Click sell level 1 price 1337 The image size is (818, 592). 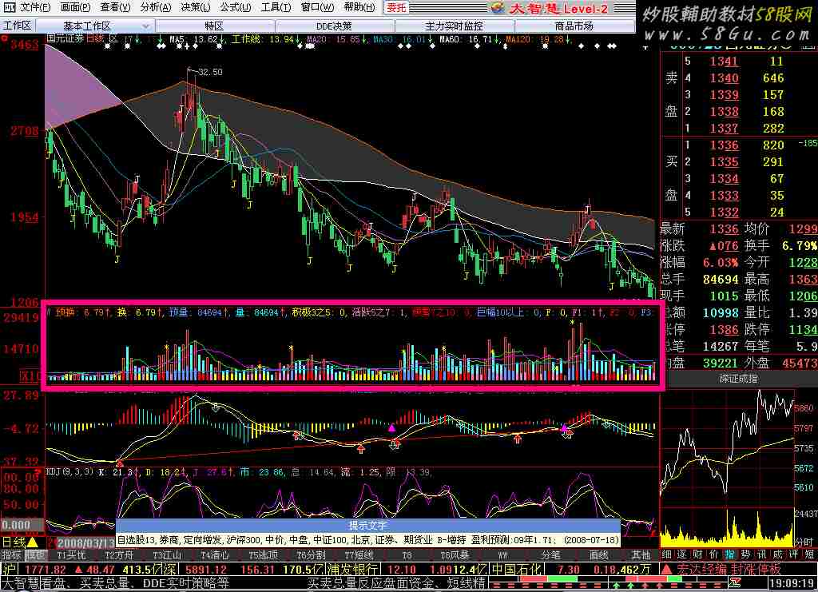724,129
